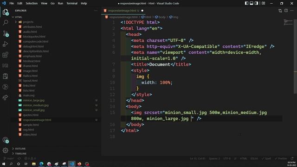Image resolution: width=297 pixels, height=167 pixels.
Task: Open minion_small.jpg in the file tree
Action: (x=34, y=110)
